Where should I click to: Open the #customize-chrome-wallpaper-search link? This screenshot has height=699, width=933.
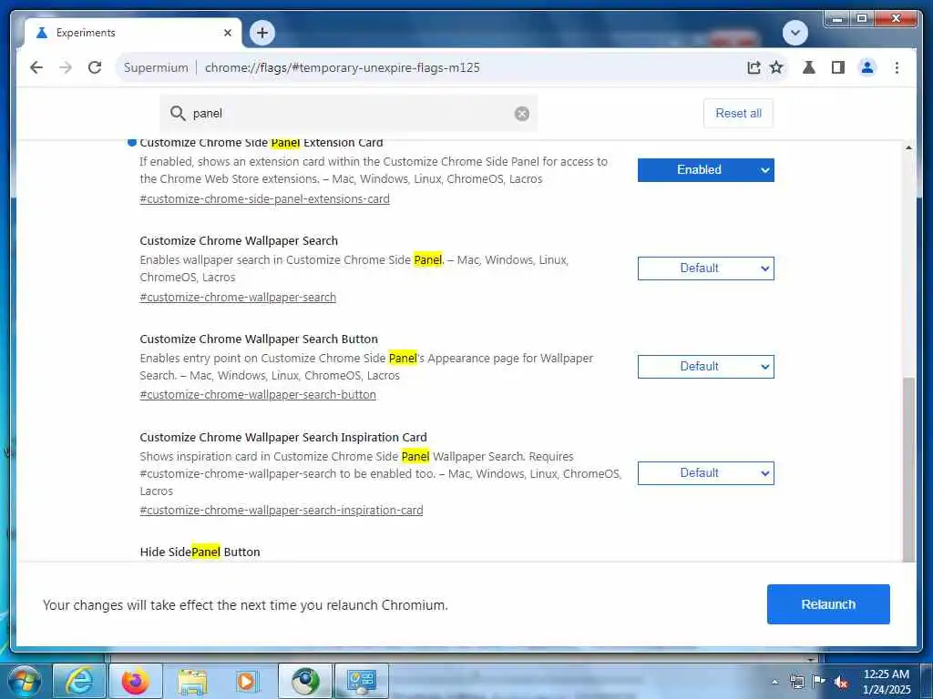[x=238, y=297]
